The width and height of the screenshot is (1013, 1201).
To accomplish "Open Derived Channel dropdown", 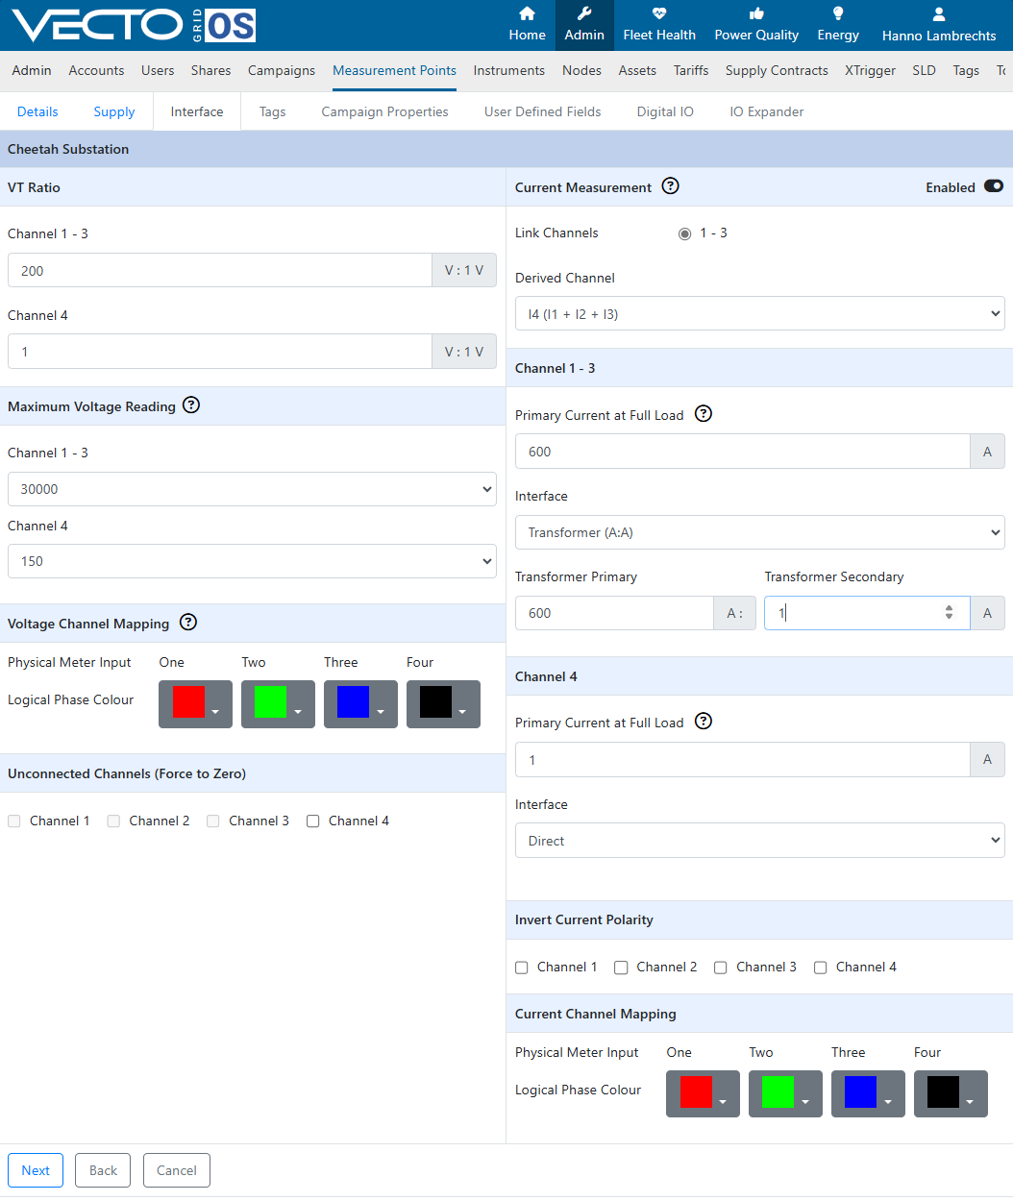I will (759, 314).
